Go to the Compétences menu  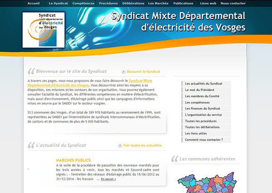coord(83,3)
